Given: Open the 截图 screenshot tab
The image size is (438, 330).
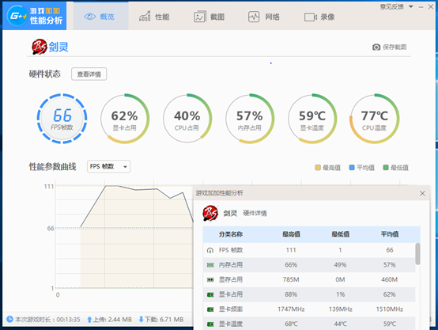Looking at the screenshot, I should [x=210, y=17].
